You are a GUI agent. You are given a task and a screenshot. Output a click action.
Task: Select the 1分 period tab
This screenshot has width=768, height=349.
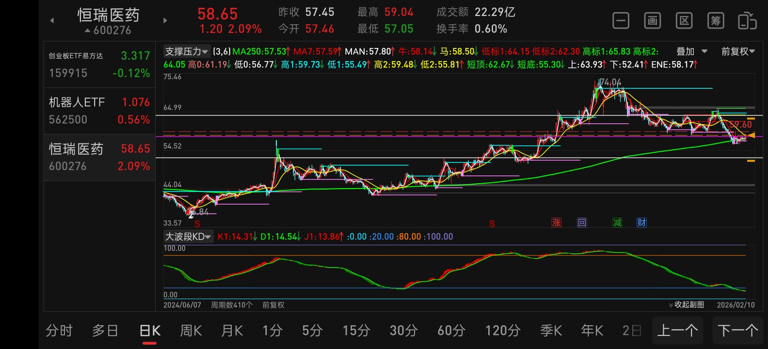point(272,331)
